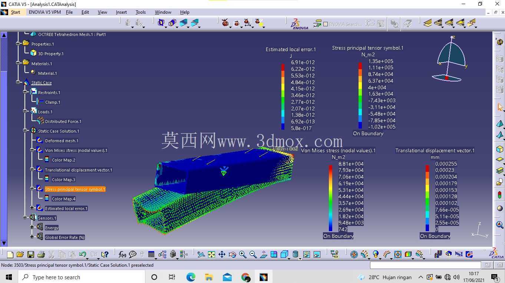Open the Start menu in CATIA
This screenshot has width=505, height=283.
pos(16,12)
